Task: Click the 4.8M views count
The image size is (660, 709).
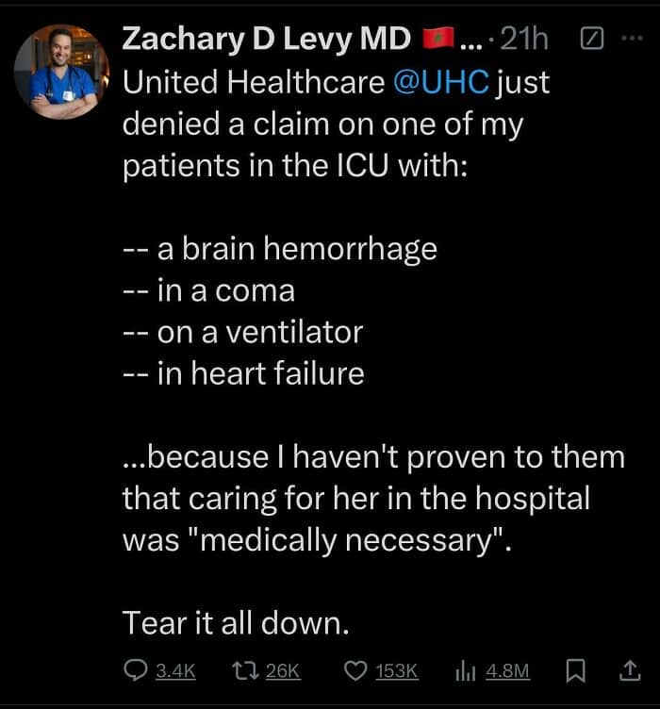Action: click(x=507, y=671)
